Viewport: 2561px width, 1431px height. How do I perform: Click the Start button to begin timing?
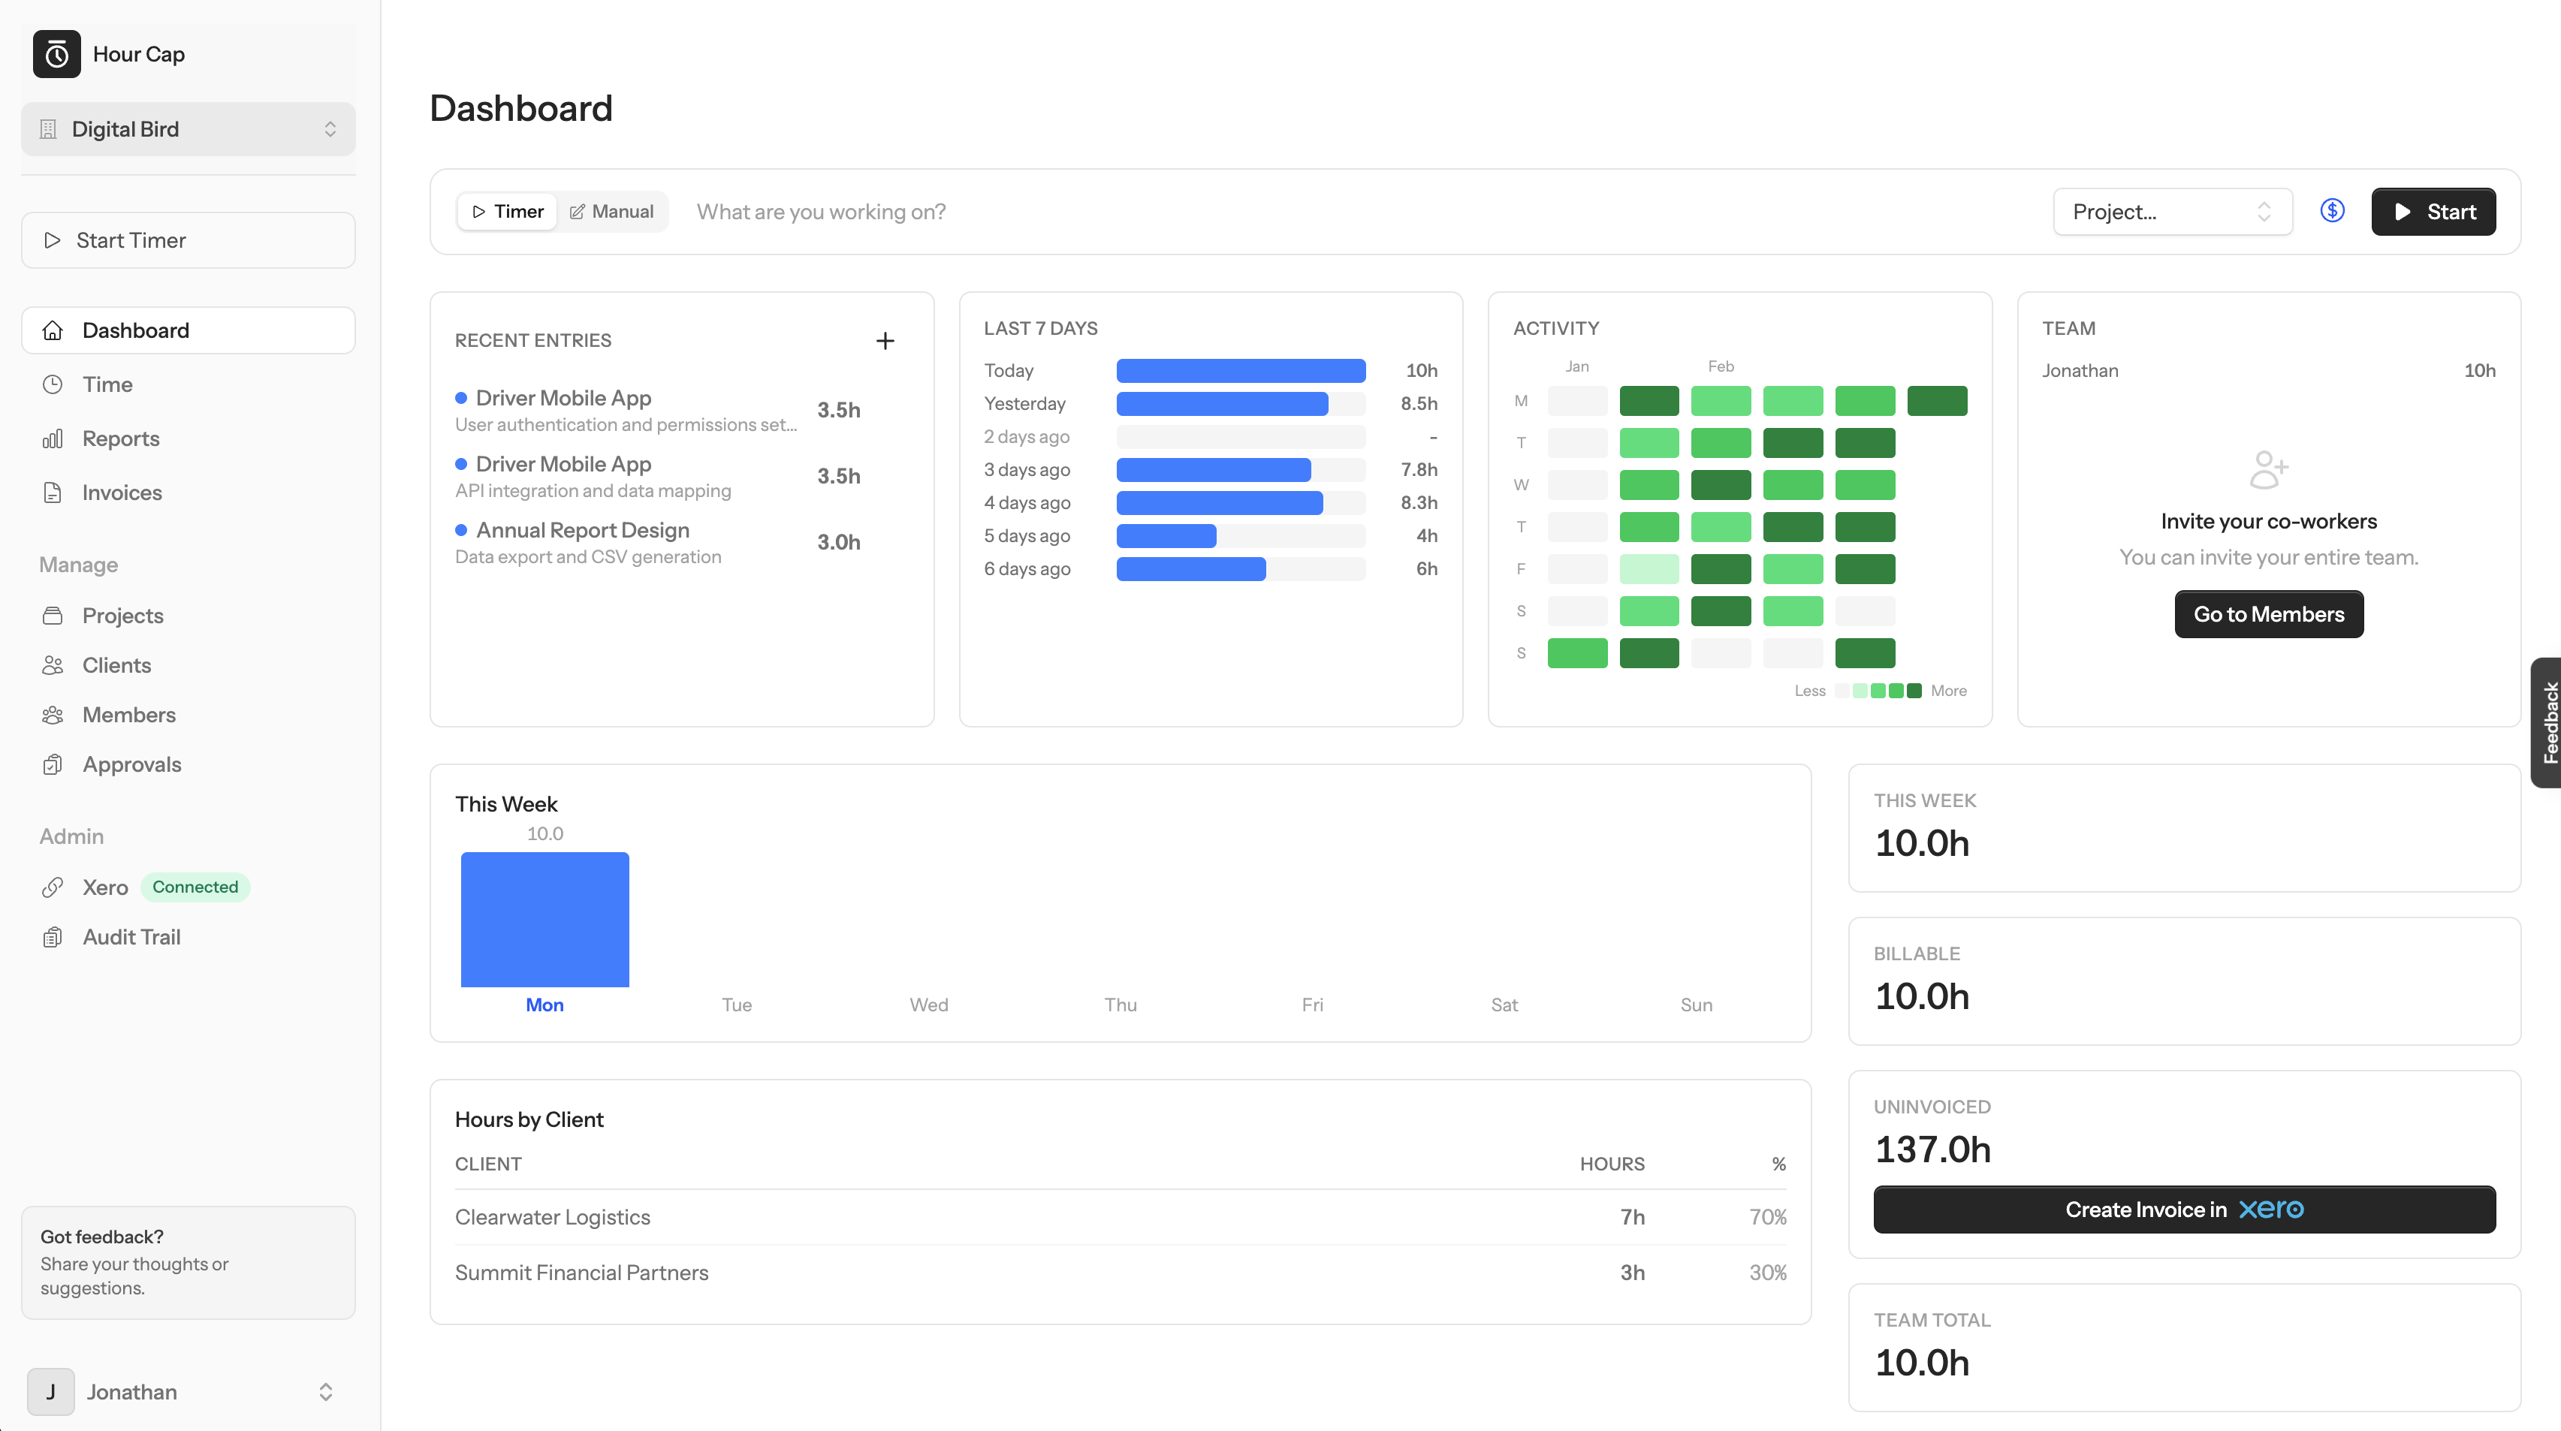(2433, 211)
